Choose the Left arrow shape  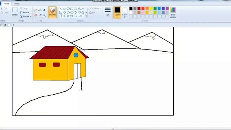click(x=79, y=12)
